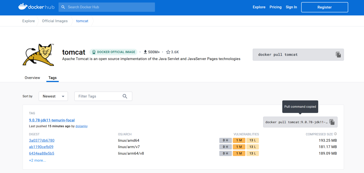The height and width of the screenshot is (173, 364).
Task: Open the 9.0.78-jdk11-temurin-focal tag link
Action: (x=52, y=120)
